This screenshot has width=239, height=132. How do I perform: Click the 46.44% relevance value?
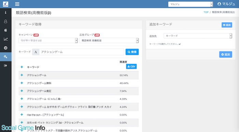coord(124,83)
